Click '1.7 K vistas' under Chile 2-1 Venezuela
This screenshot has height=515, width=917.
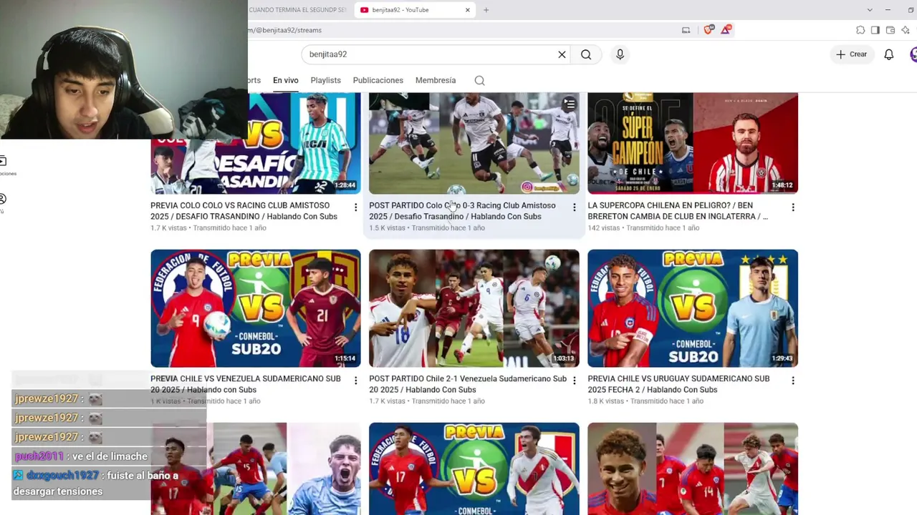click(387, 401)
